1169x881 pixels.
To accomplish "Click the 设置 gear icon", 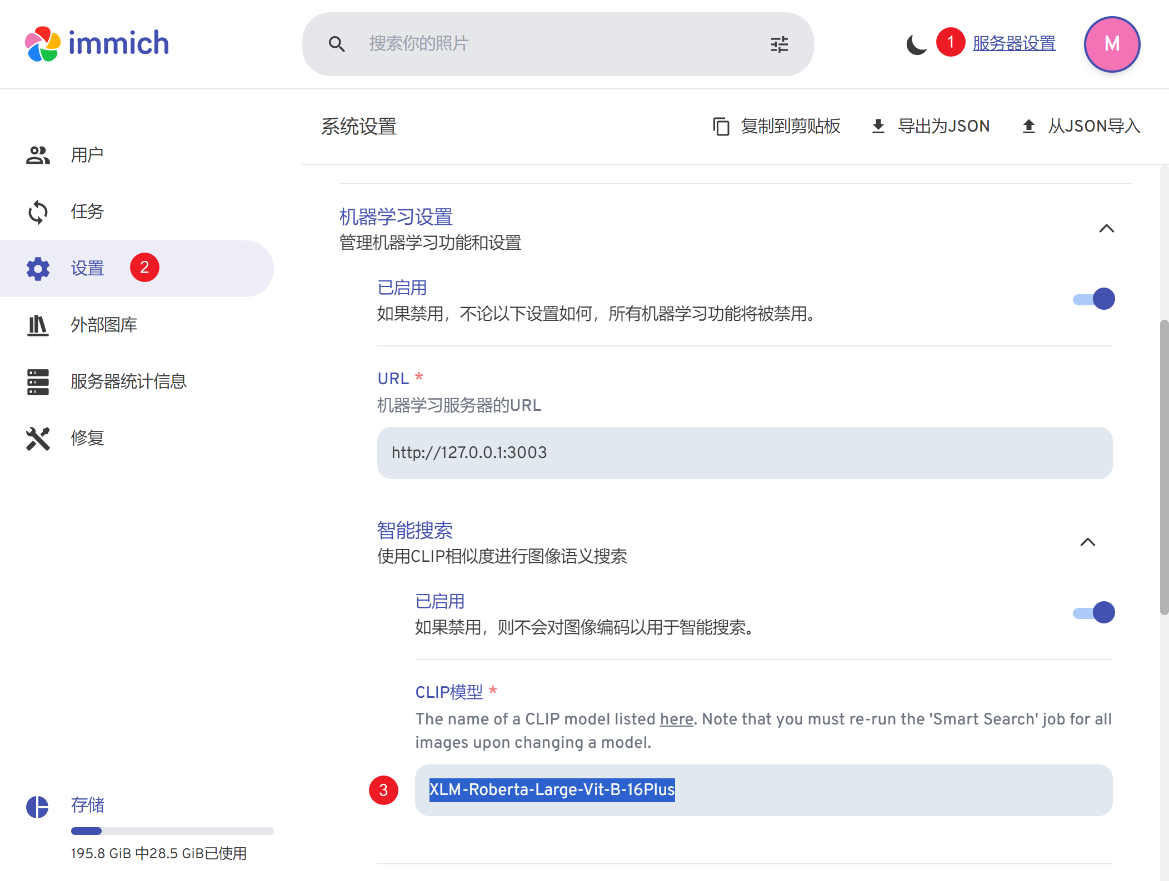I will coord(38,269).
